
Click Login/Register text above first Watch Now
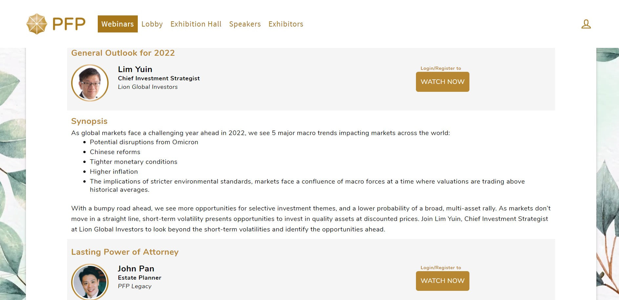(441, 68)
